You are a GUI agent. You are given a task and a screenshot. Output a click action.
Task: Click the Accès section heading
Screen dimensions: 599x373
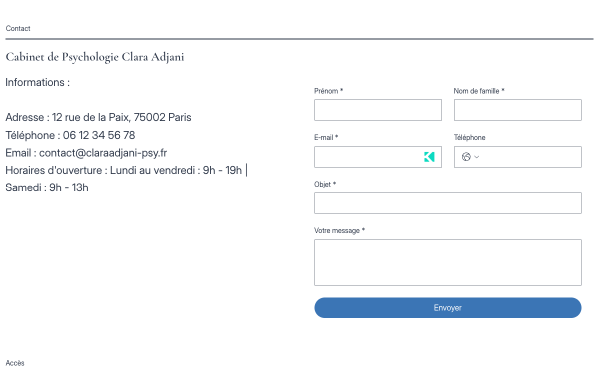coord(15,363)
